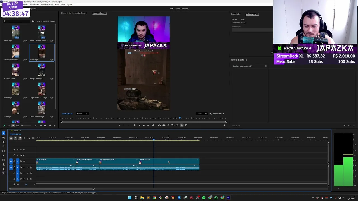Viewport: 358px width, 201px height.
Task: Open the Zoeira timeline panel menu
Action: point(20,131)
